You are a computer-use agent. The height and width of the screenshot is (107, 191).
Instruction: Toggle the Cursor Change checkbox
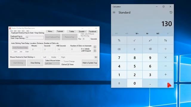tap(62, 61)
